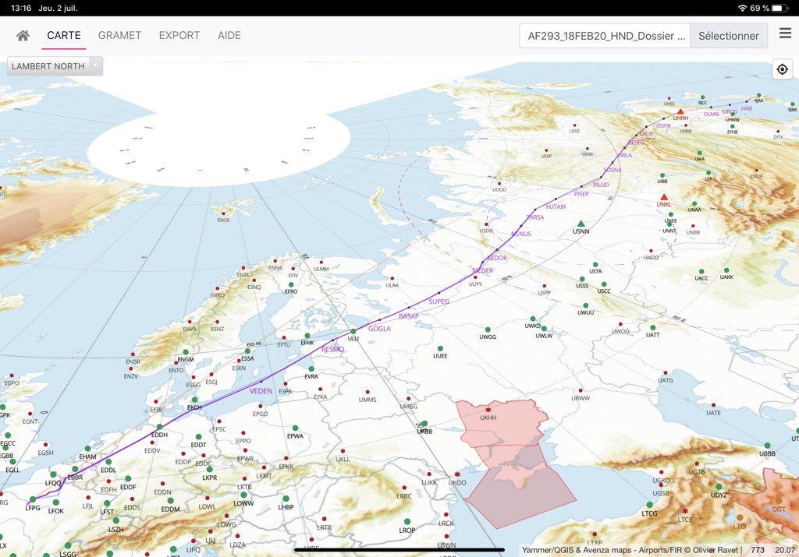
Task: Open the AIDE help section
Action: (229, 35)
